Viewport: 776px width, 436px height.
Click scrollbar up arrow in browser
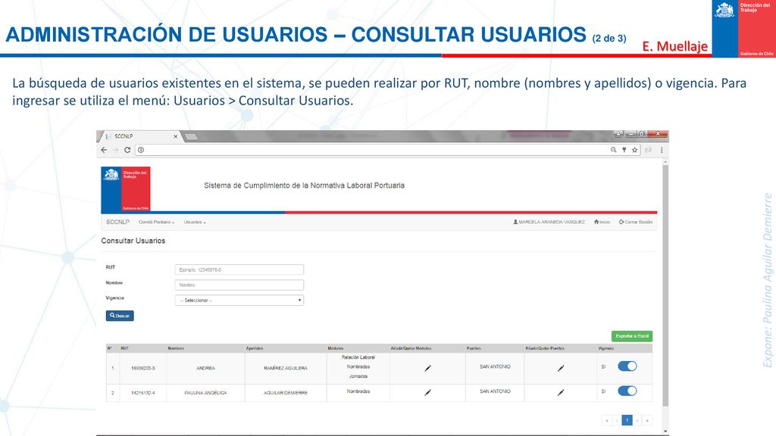point(665,162)
